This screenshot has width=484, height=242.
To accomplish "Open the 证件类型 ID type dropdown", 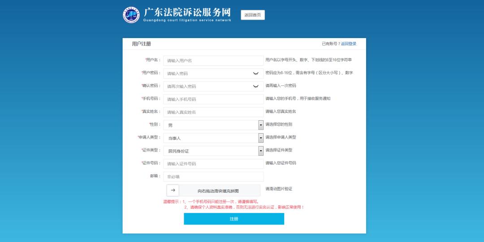I will (x=261, y=151).
